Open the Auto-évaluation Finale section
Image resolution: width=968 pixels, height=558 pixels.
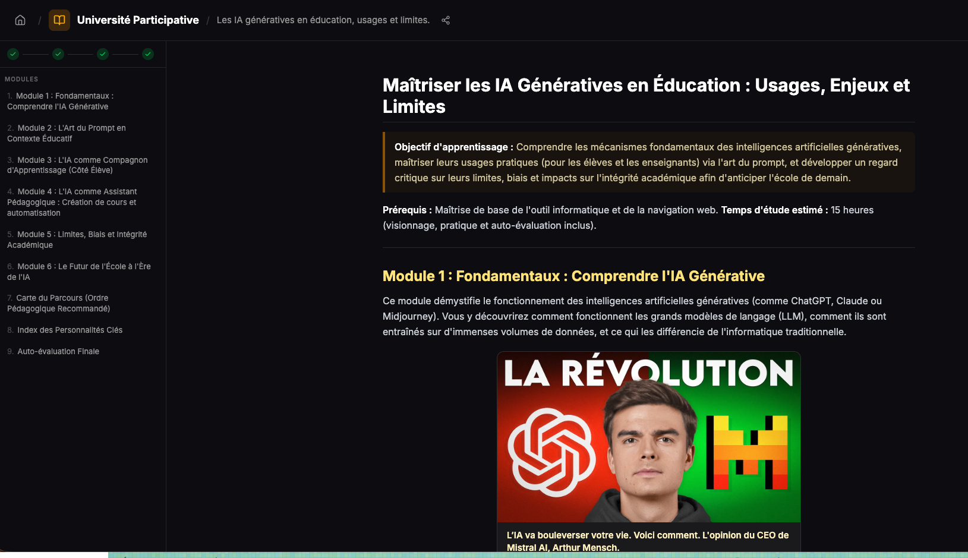point(58,351)
